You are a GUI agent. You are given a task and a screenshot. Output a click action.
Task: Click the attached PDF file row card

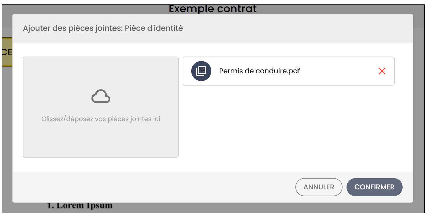click(289, 71)
